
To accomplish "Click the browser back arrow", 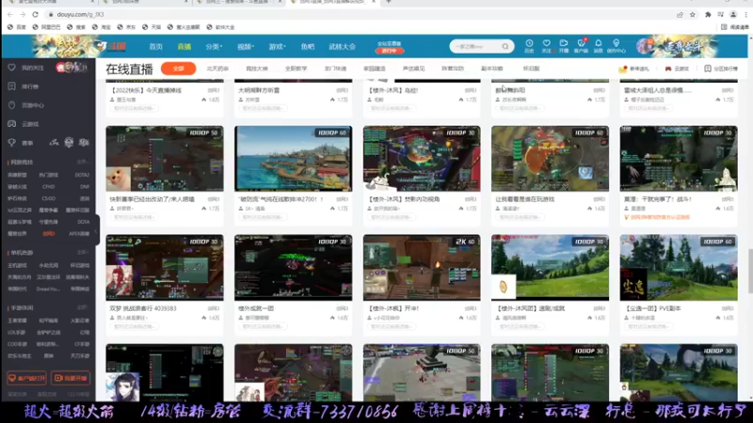I will [10, 14].
